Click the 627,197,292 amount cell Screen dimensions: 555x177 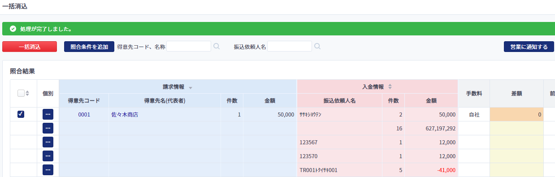tap(431, 128)
